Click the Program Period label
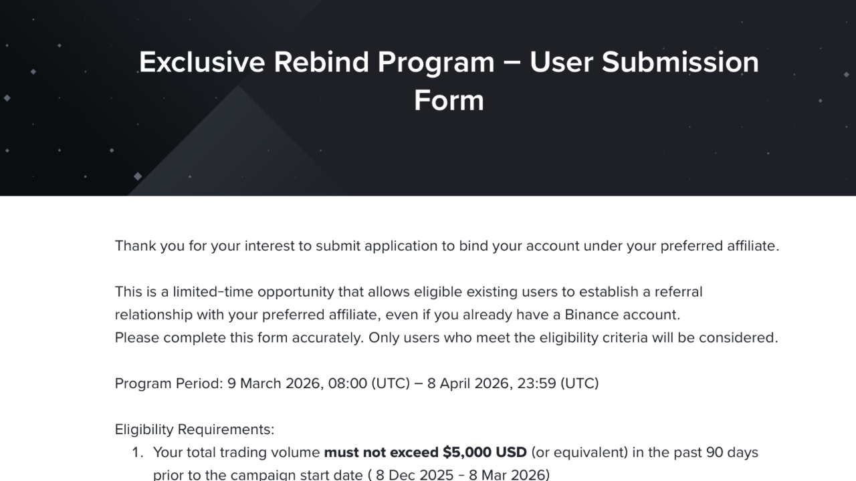Image resolution: width=856 pixels, height=481 pixels. (x=169, y=383)
